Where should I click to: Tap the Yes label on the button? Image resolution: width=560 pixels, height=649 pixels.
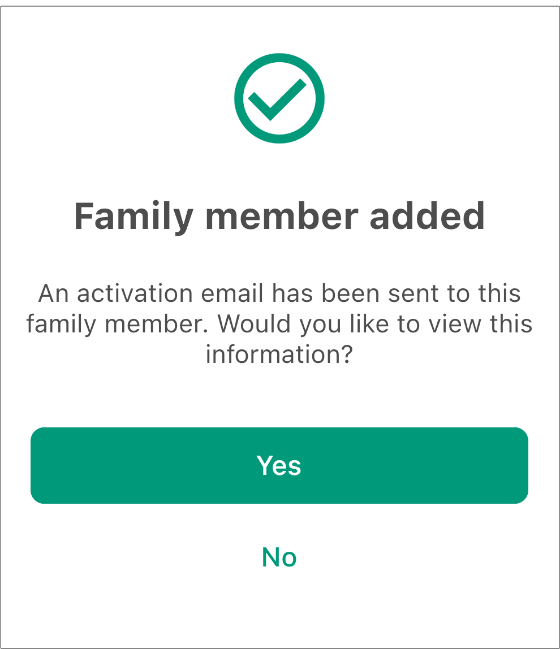click(279, 465)
